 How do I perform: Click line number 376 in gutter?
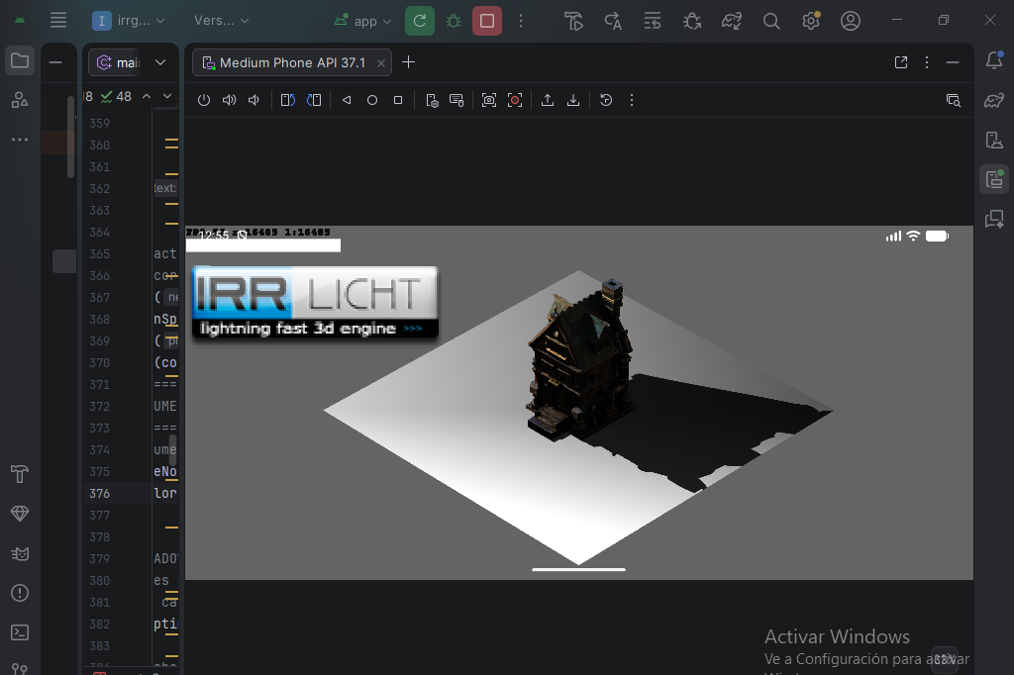(x=100, y=493)
